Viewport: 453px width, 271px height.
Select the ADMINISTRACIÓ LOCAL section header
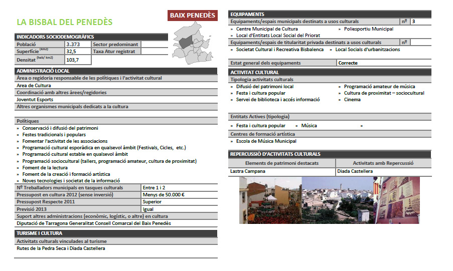point(116,71)
